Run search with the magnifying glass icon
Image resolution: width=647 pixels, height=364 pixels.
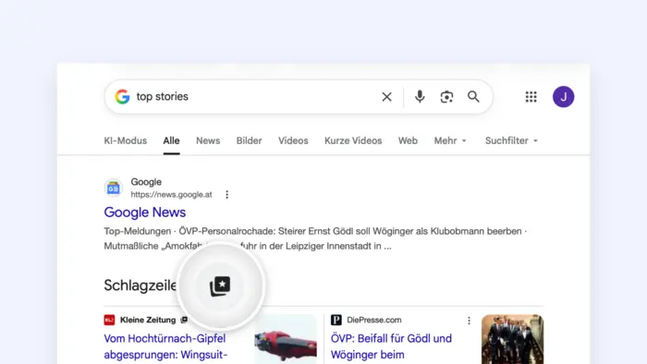(x=473, y=96)
